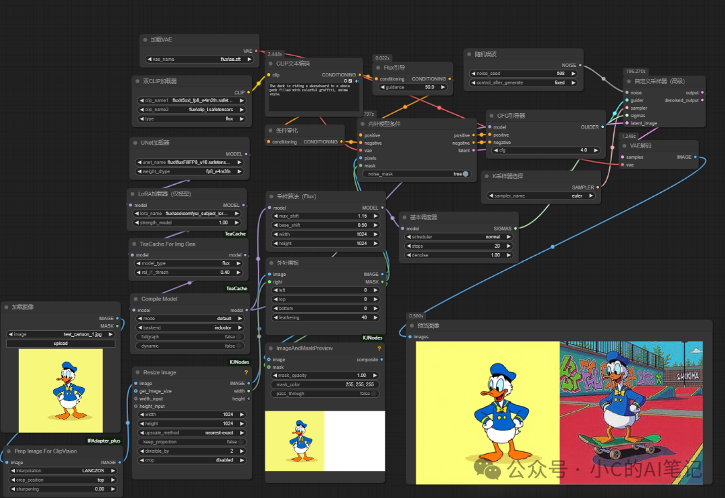Open the help icon on ImageAndMaskPreview node
The image size is (725, 498).
379,348
